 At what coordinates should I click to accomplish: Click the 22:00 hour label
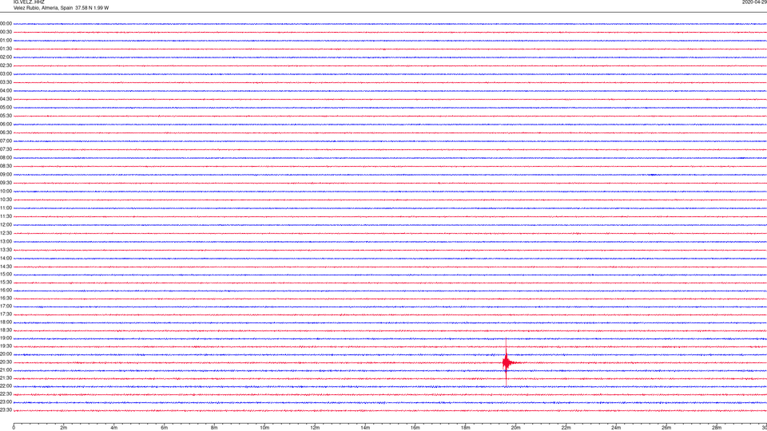[6, 386]
